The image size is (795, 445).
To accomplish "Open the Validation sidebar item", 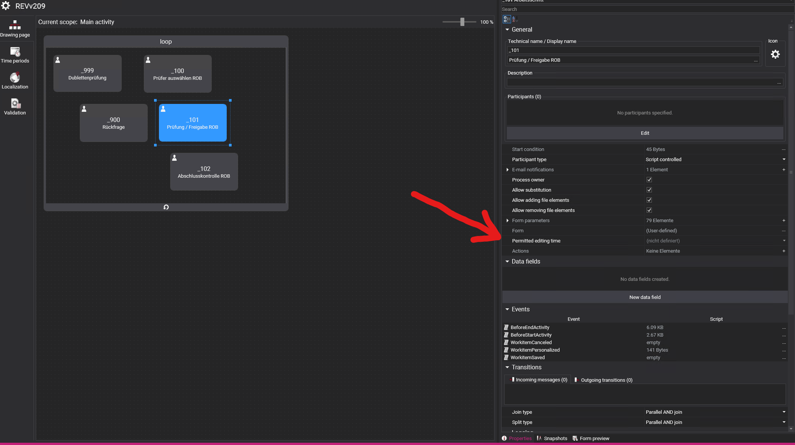I will click(15, 107).
